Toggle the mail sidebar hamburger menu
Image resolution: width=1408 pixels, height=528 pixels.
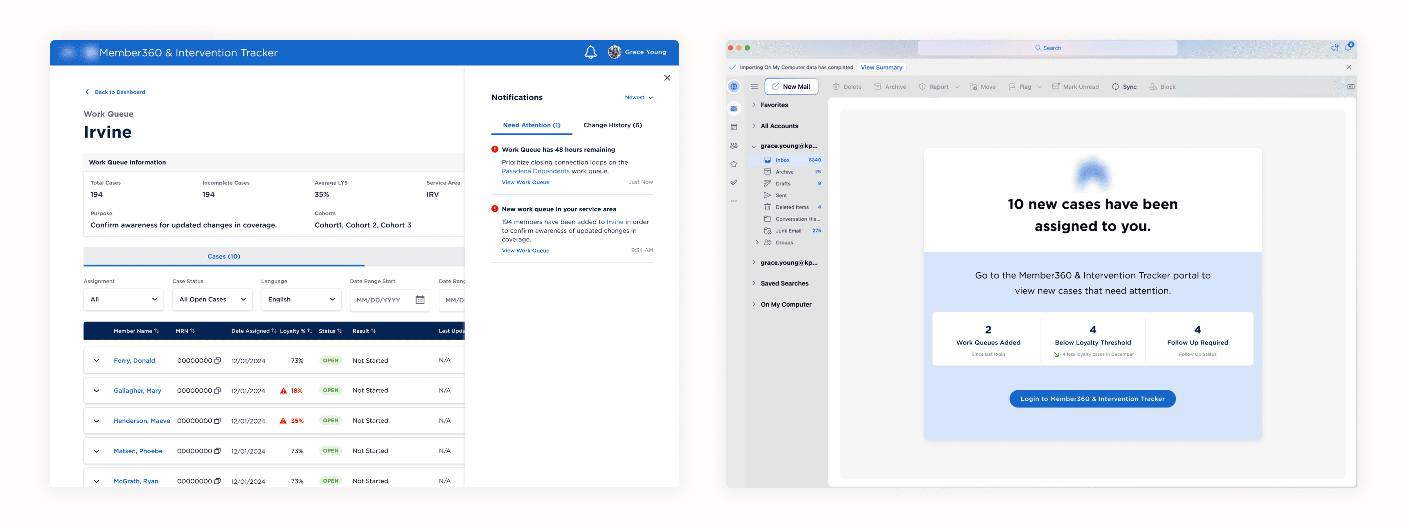(754, 86)
